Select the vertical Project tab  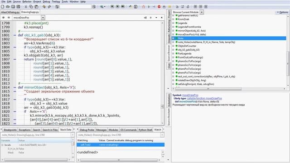[x=169, y=14]
